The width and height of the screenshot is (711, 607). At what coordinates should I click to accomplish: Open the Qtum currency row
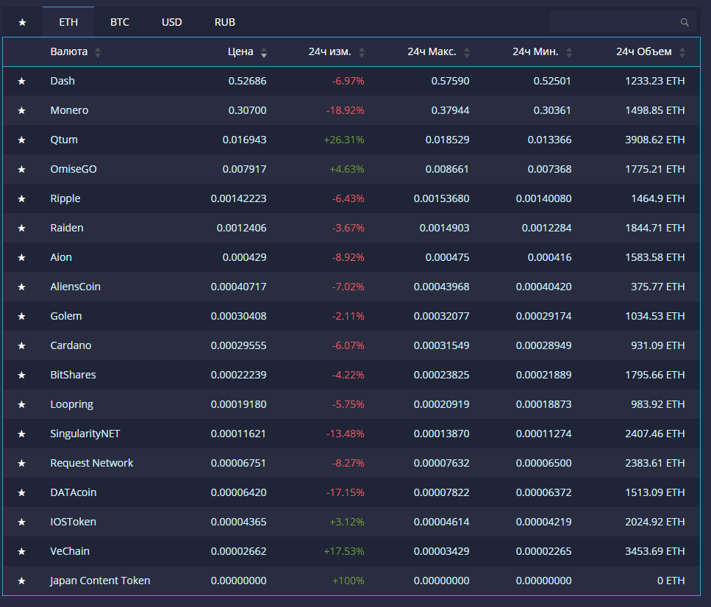[x=351, y=140]
